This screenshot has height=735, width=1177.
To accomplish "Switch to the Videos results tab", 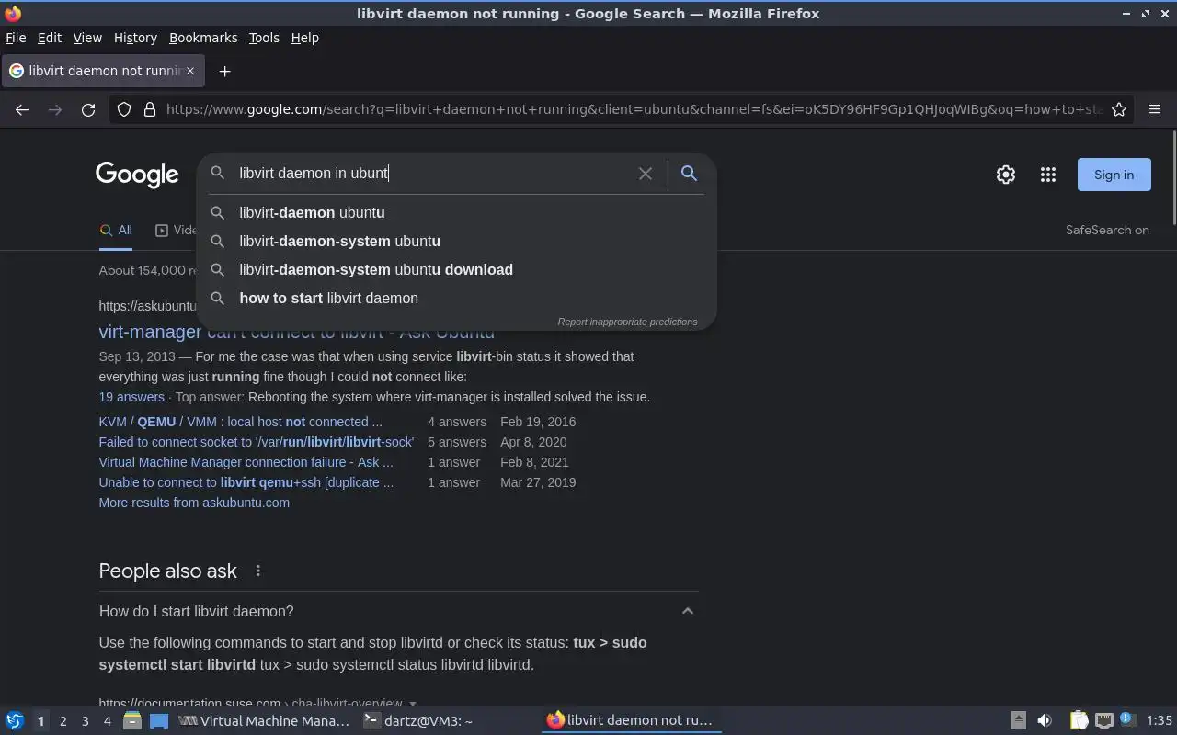I will [x=176, y=231].
